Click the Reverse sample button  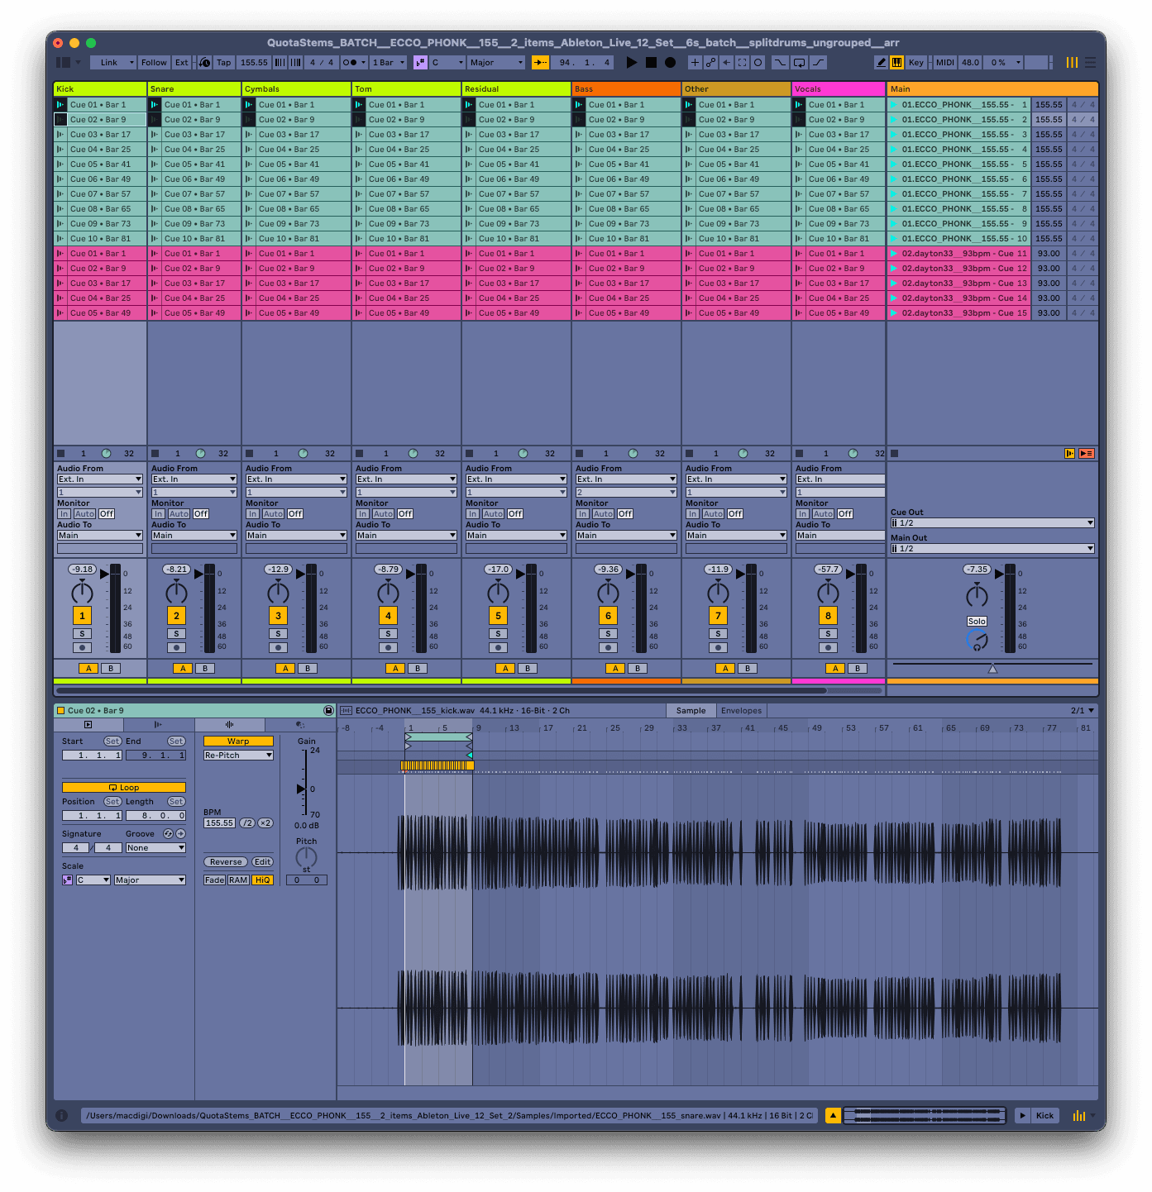coord(226,862)
